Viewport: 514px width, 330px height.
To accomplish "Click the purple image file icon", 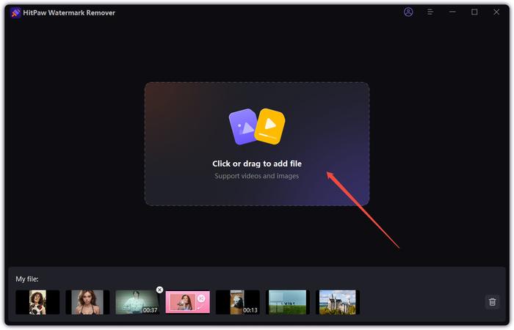I will 243,125.
